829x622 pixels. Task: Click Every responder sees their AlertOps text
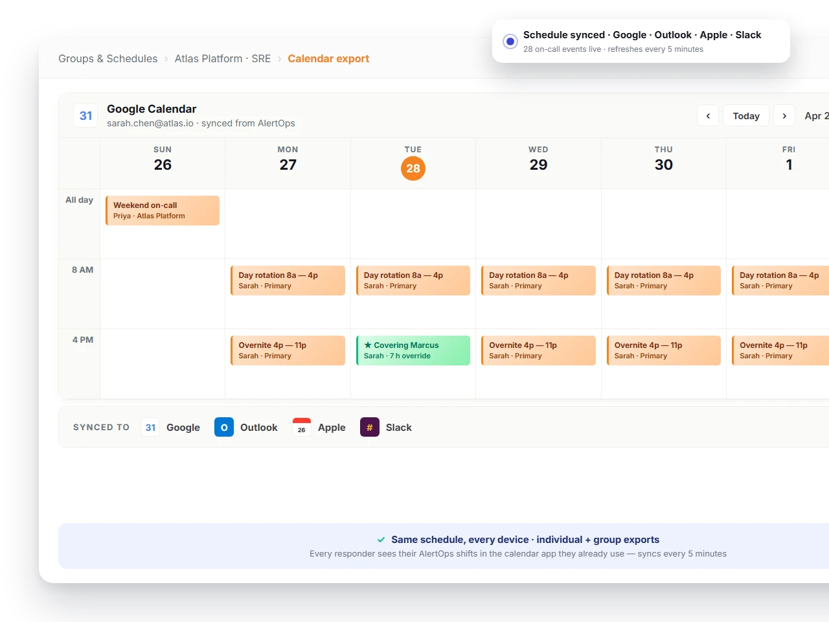tap(518, 554)
